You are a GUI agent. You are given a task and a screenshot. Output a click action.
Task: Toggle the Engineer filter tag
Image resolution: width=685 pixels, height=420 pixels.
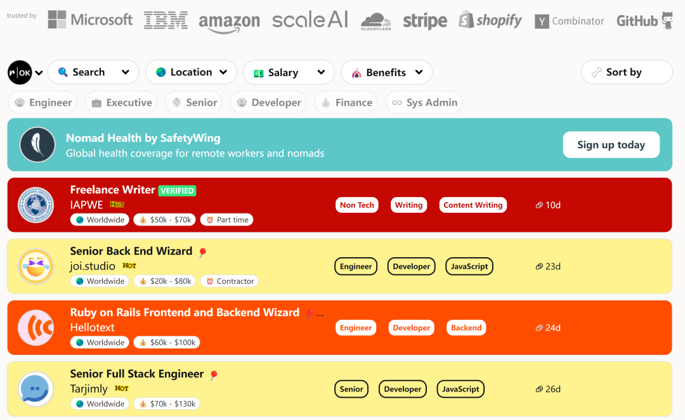(43, 103)
